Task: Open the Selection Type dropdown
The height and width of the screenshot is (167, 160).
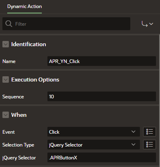Action: tap(94, 145)
